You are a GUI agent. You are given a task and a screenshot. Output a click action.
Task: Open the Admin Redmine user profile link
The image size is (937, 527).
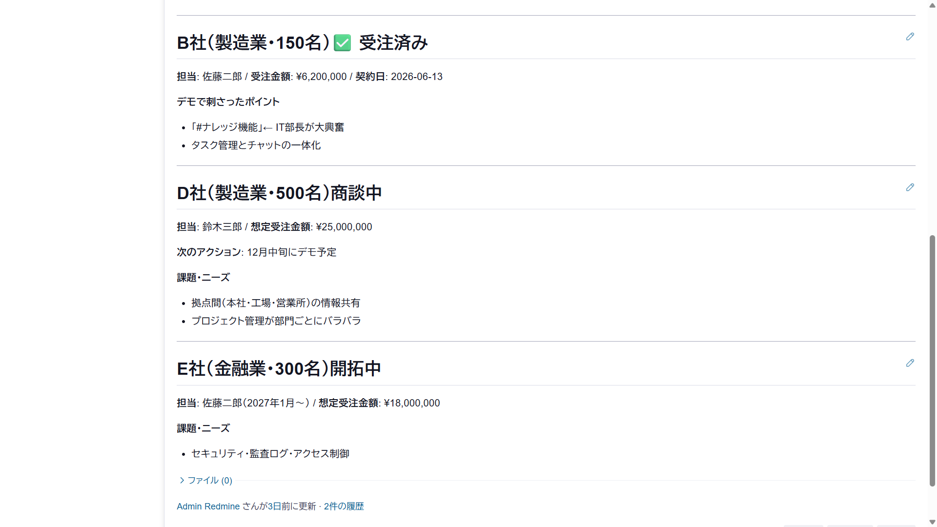tap(208, 507)
